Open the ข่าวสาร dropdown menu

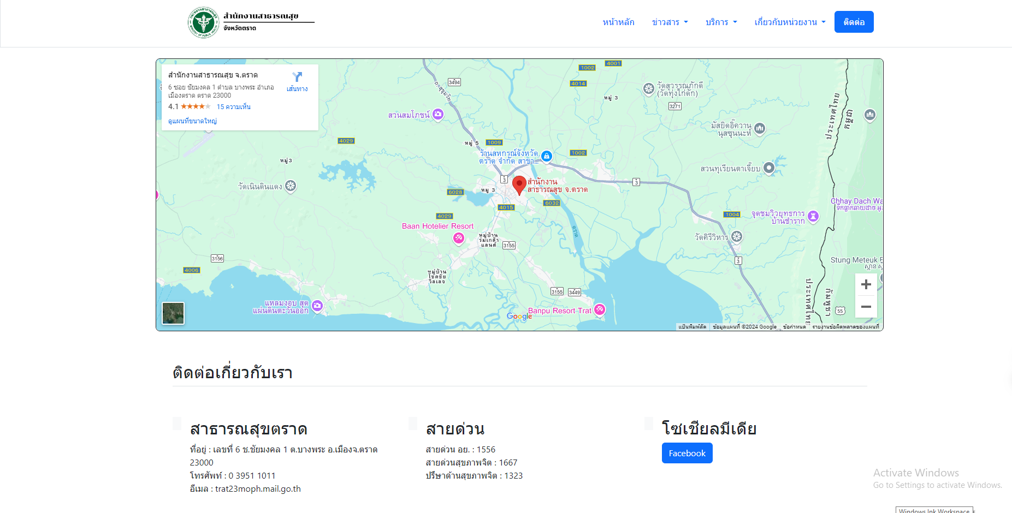pos(670,22)
